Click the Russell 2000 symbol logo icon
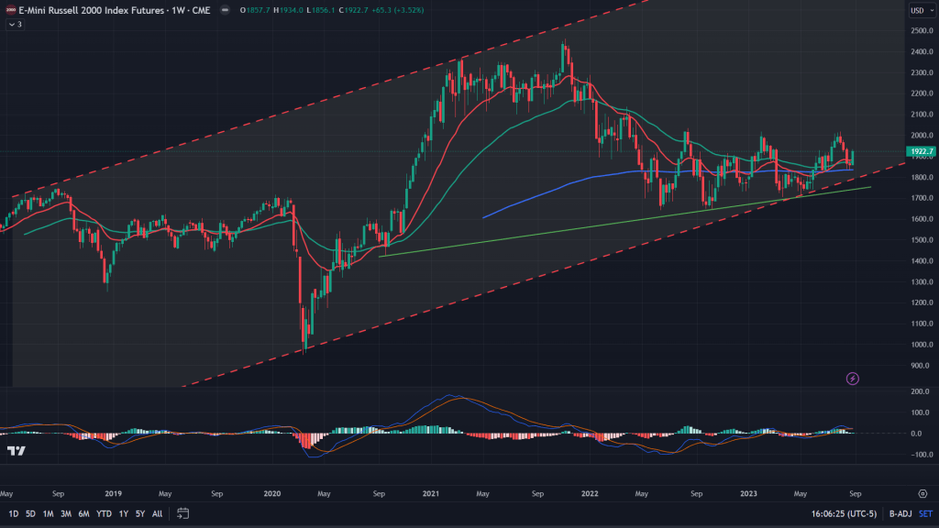The image size is (939, 528). coord(9,10)
